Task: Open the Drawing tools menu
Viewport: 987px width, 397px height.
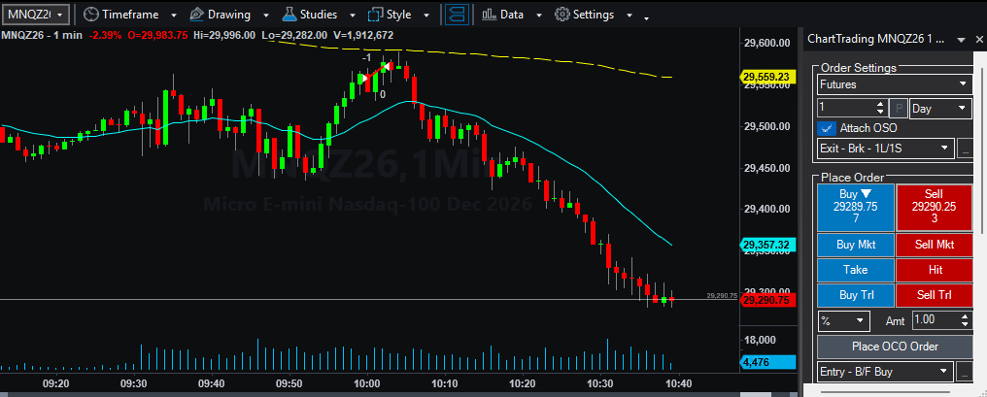Action: tap(220, 14)
